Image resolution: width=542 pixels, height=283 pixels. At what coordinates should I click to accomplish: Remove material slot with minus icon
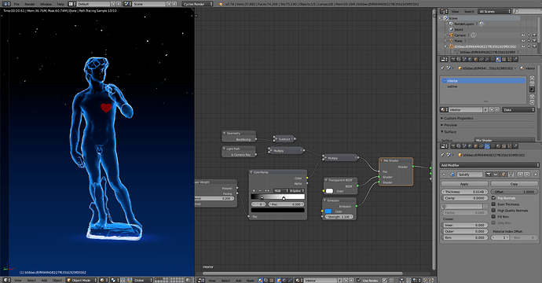point(532,83)
